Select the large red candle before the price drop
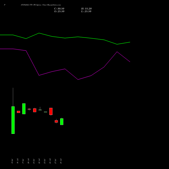Image resolution: width=169 pixels, height=169 pixels. pyautogui.click(x=51, y=112)
